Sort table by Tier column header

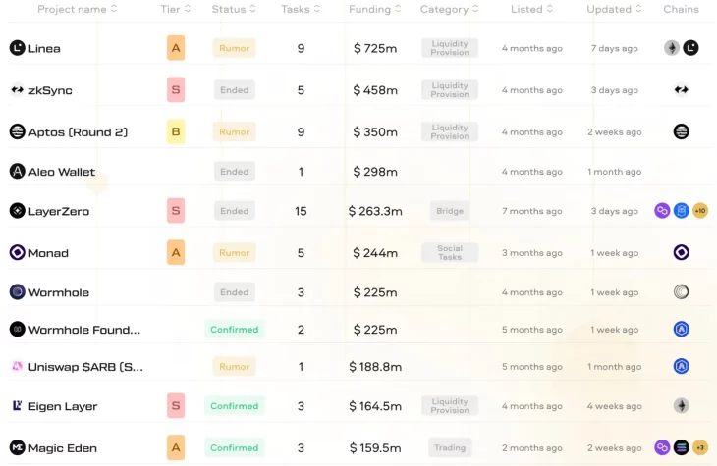pos(175,9)
